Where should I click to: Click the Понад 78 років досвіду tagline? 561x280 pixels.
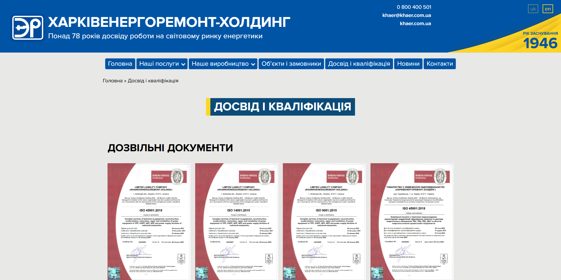click(155, 36)
